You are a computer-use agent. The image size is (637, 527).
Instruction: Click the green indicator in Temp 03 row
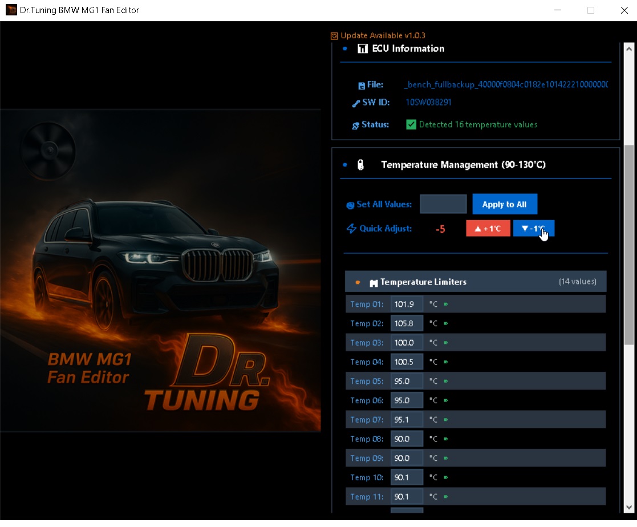pyautogui.click(x=445, y=343)
